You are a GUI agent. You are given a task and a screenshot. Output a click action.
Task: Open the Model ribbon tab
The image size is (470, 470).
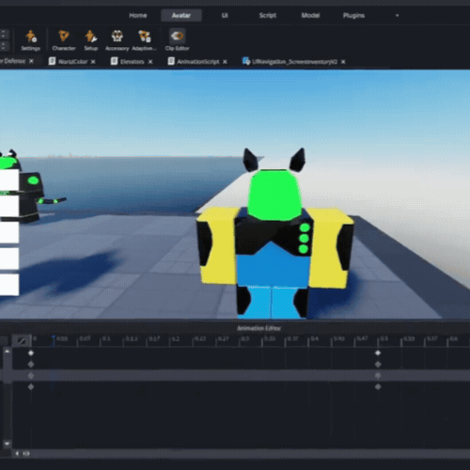coord(310,15)
